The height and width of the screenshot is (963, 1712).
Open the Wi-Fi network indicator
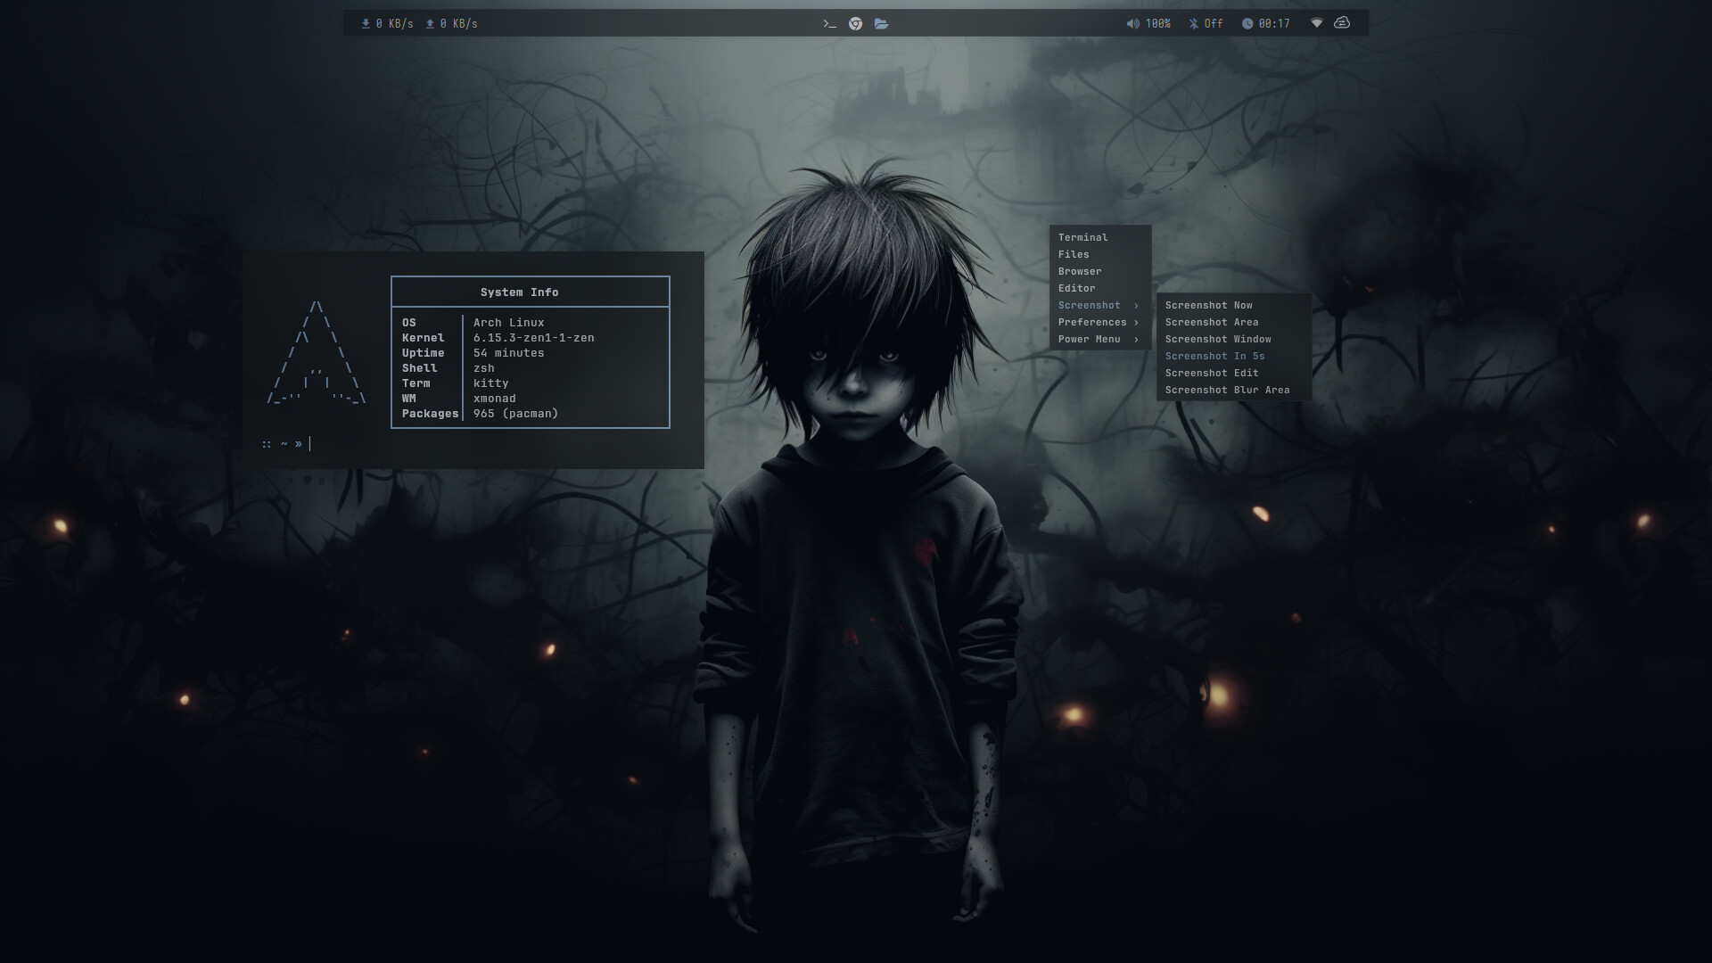(1316, 23)
